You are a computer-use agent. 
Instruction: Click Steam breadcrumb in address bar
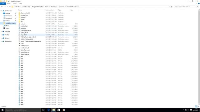47,7
